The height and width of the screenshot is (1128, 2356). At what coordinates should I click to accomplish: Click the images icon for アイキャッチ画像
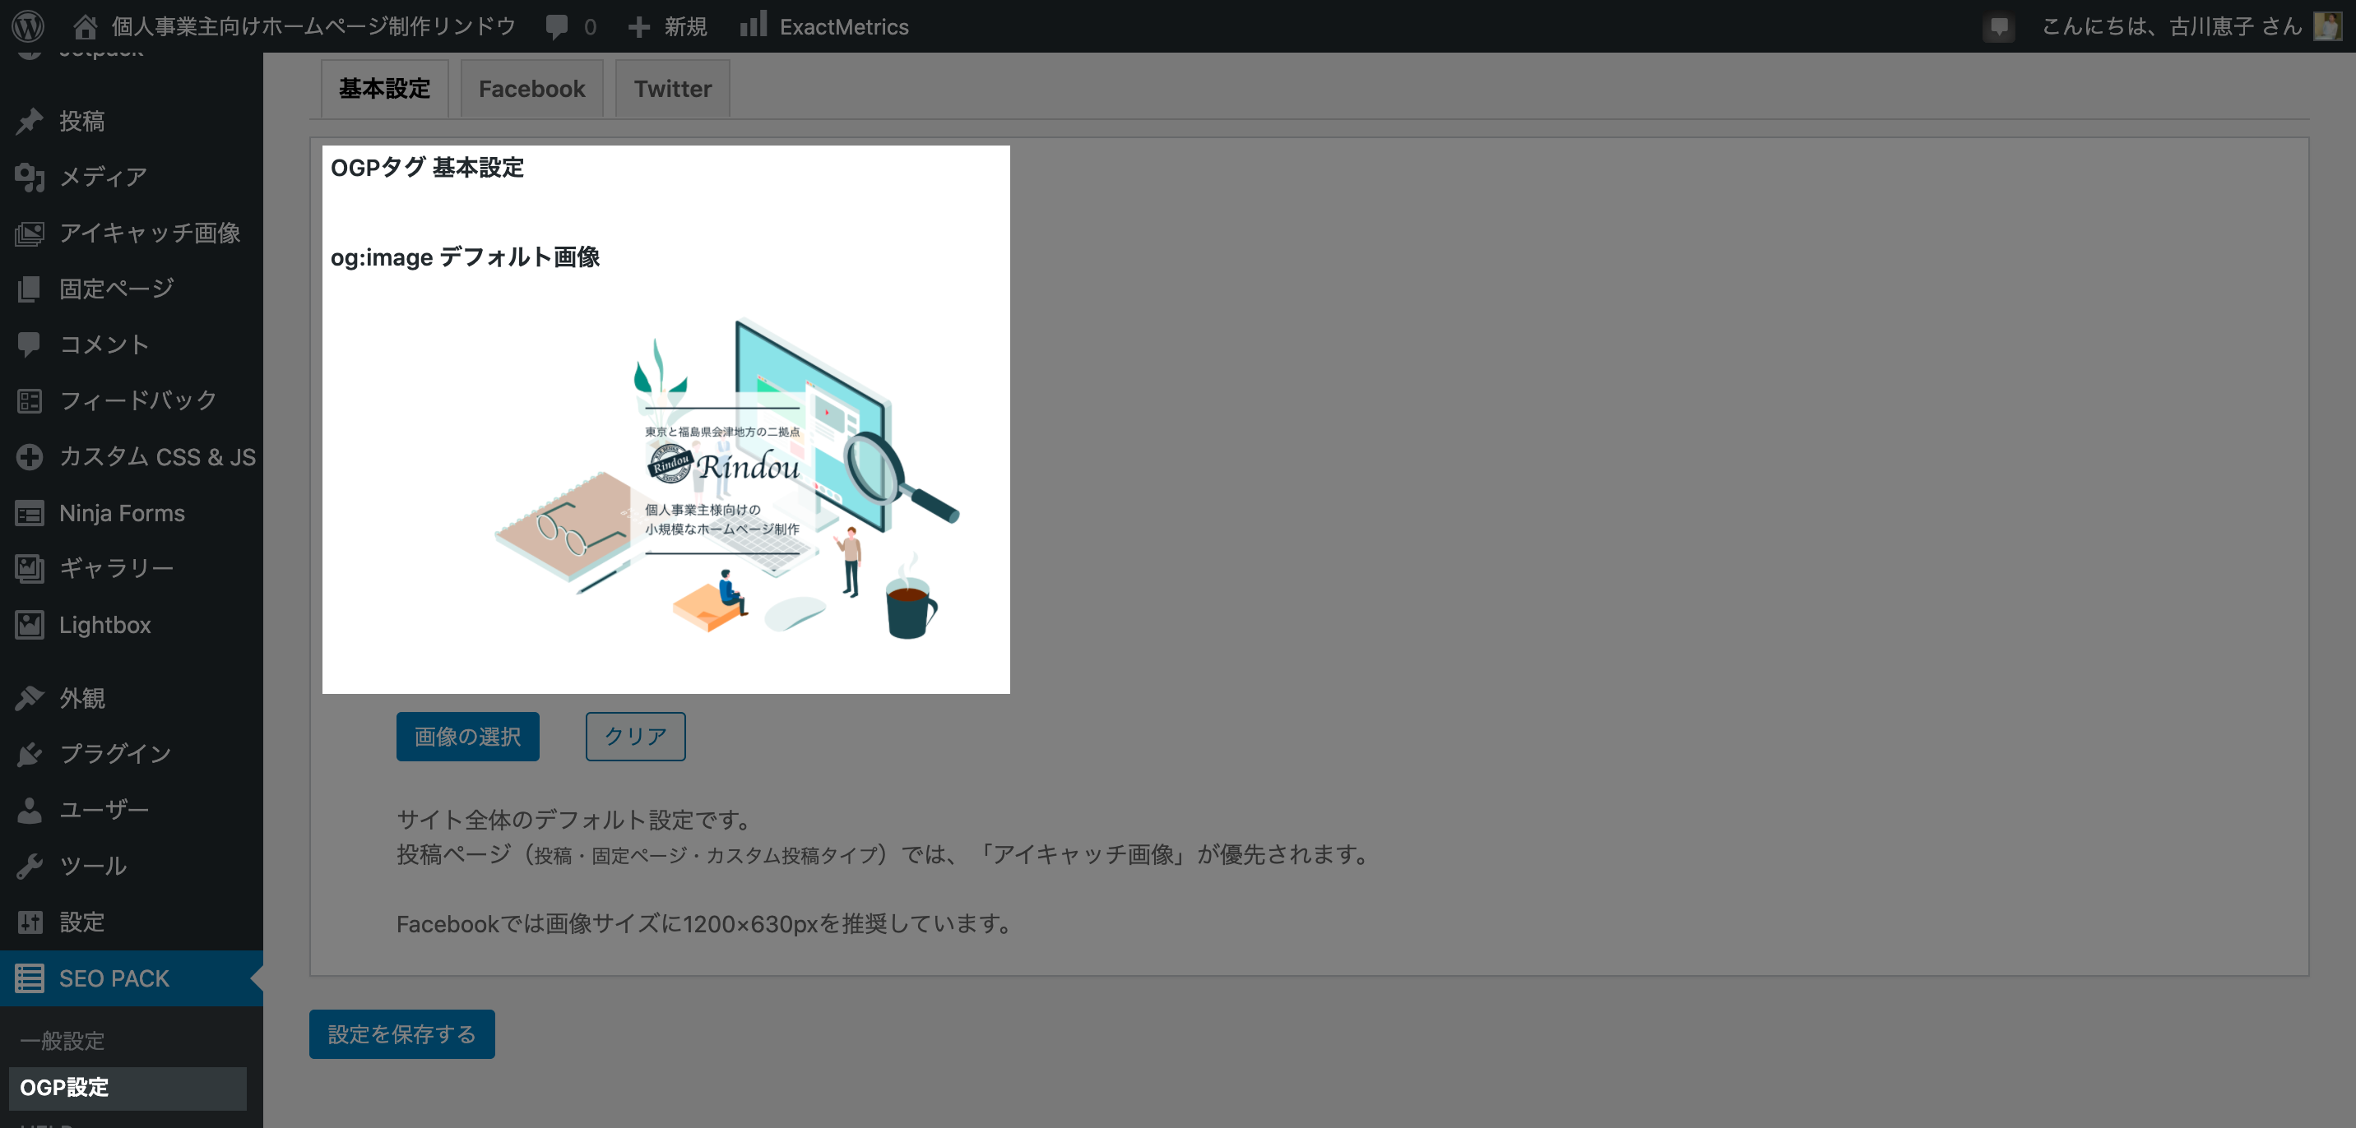(30, 233)
